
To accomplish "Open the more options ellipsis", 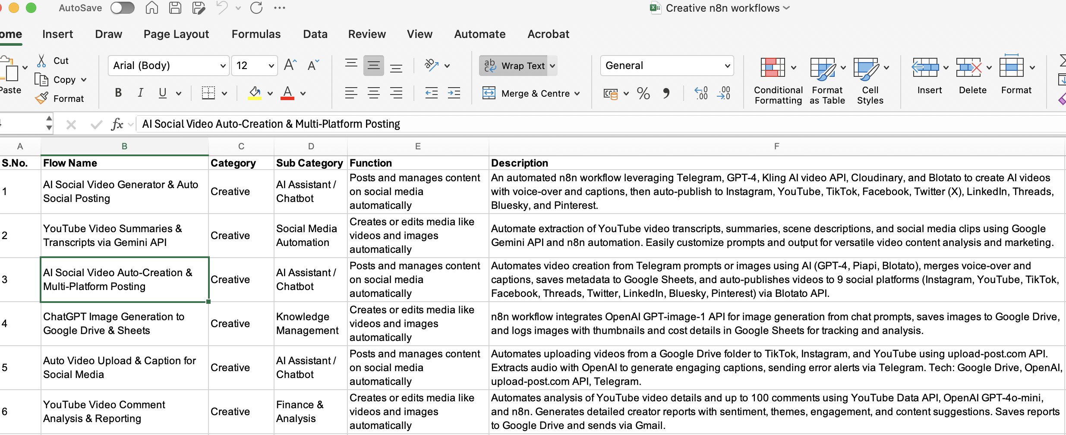I will [x=280, y=8].
